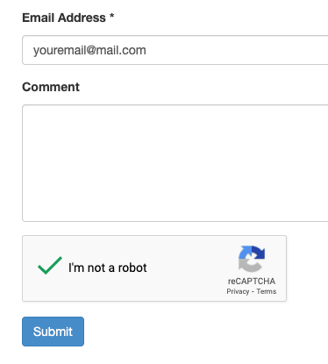
Task: Click the light blue arrow of reCAPTCHA logo
Action: coord(245,253)
